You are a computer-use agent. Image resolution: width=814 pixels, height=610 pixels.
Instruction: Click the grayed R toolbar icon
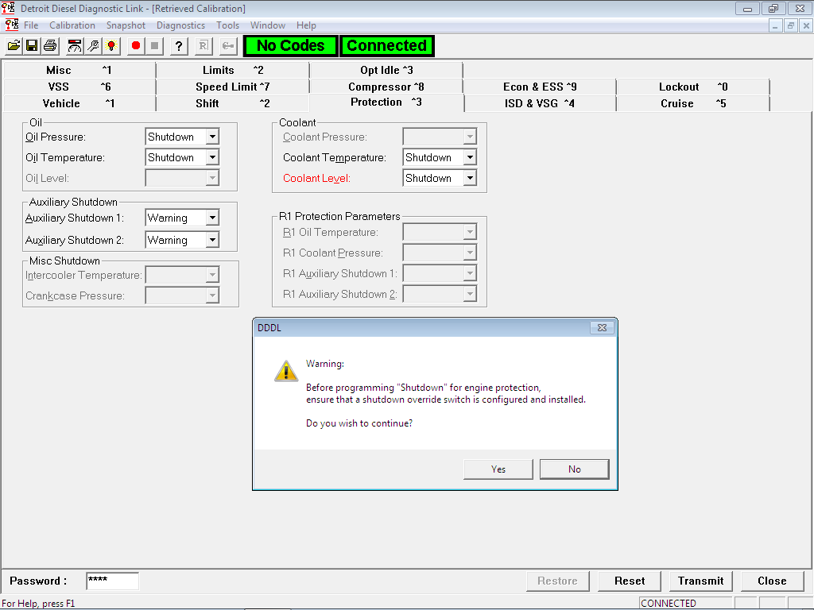pos(203,46)
